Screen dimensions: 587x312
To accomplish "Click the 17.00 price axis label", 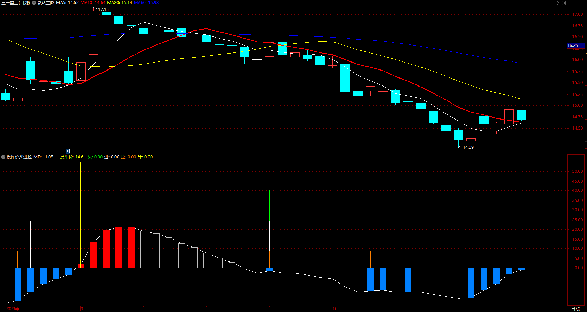I will 578,14.
